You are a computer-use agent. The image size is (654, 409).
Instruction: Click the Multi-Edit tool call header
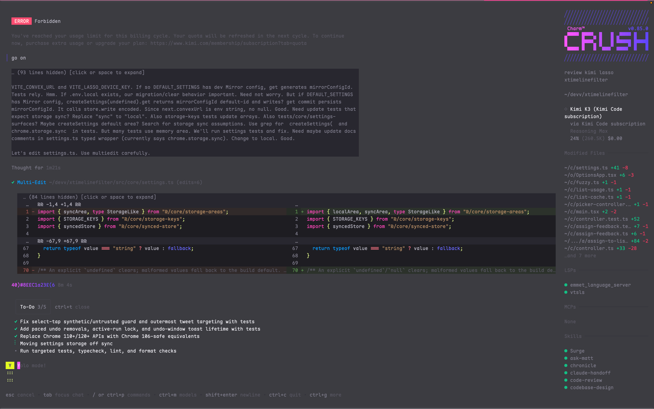click(107, 182)
